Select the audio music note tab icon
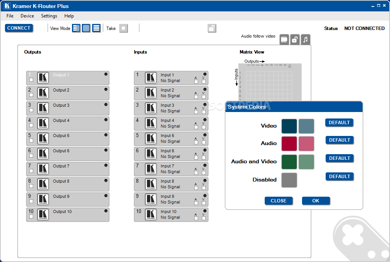Viewport: 390px width, 262px height. coord(305,39)
